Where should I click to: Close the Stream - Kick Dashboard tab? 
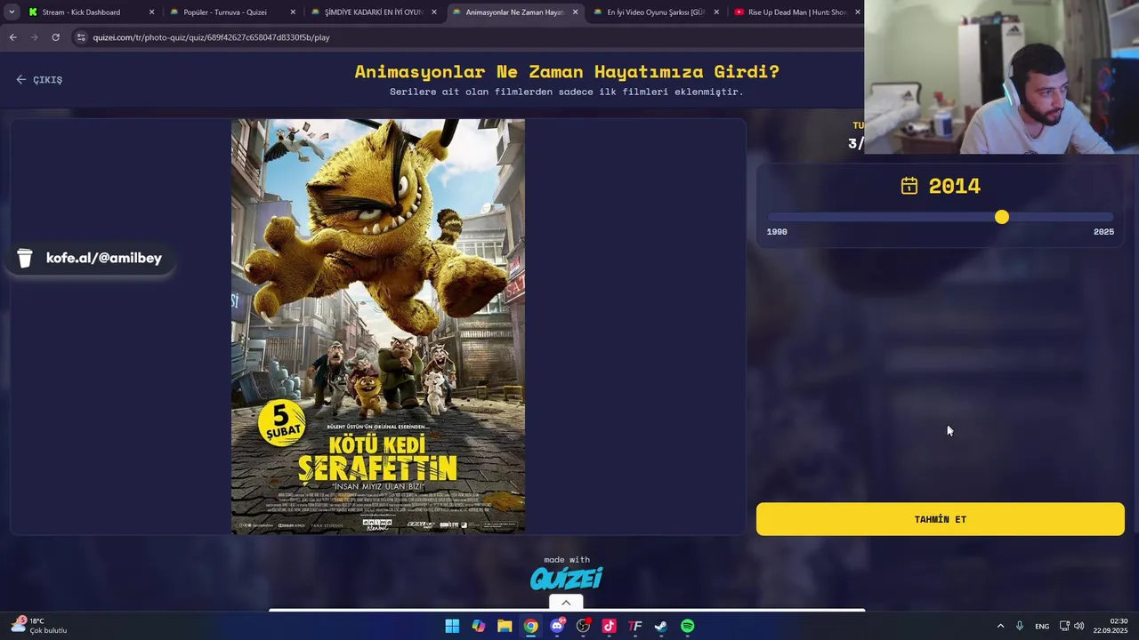click(151, 12)
